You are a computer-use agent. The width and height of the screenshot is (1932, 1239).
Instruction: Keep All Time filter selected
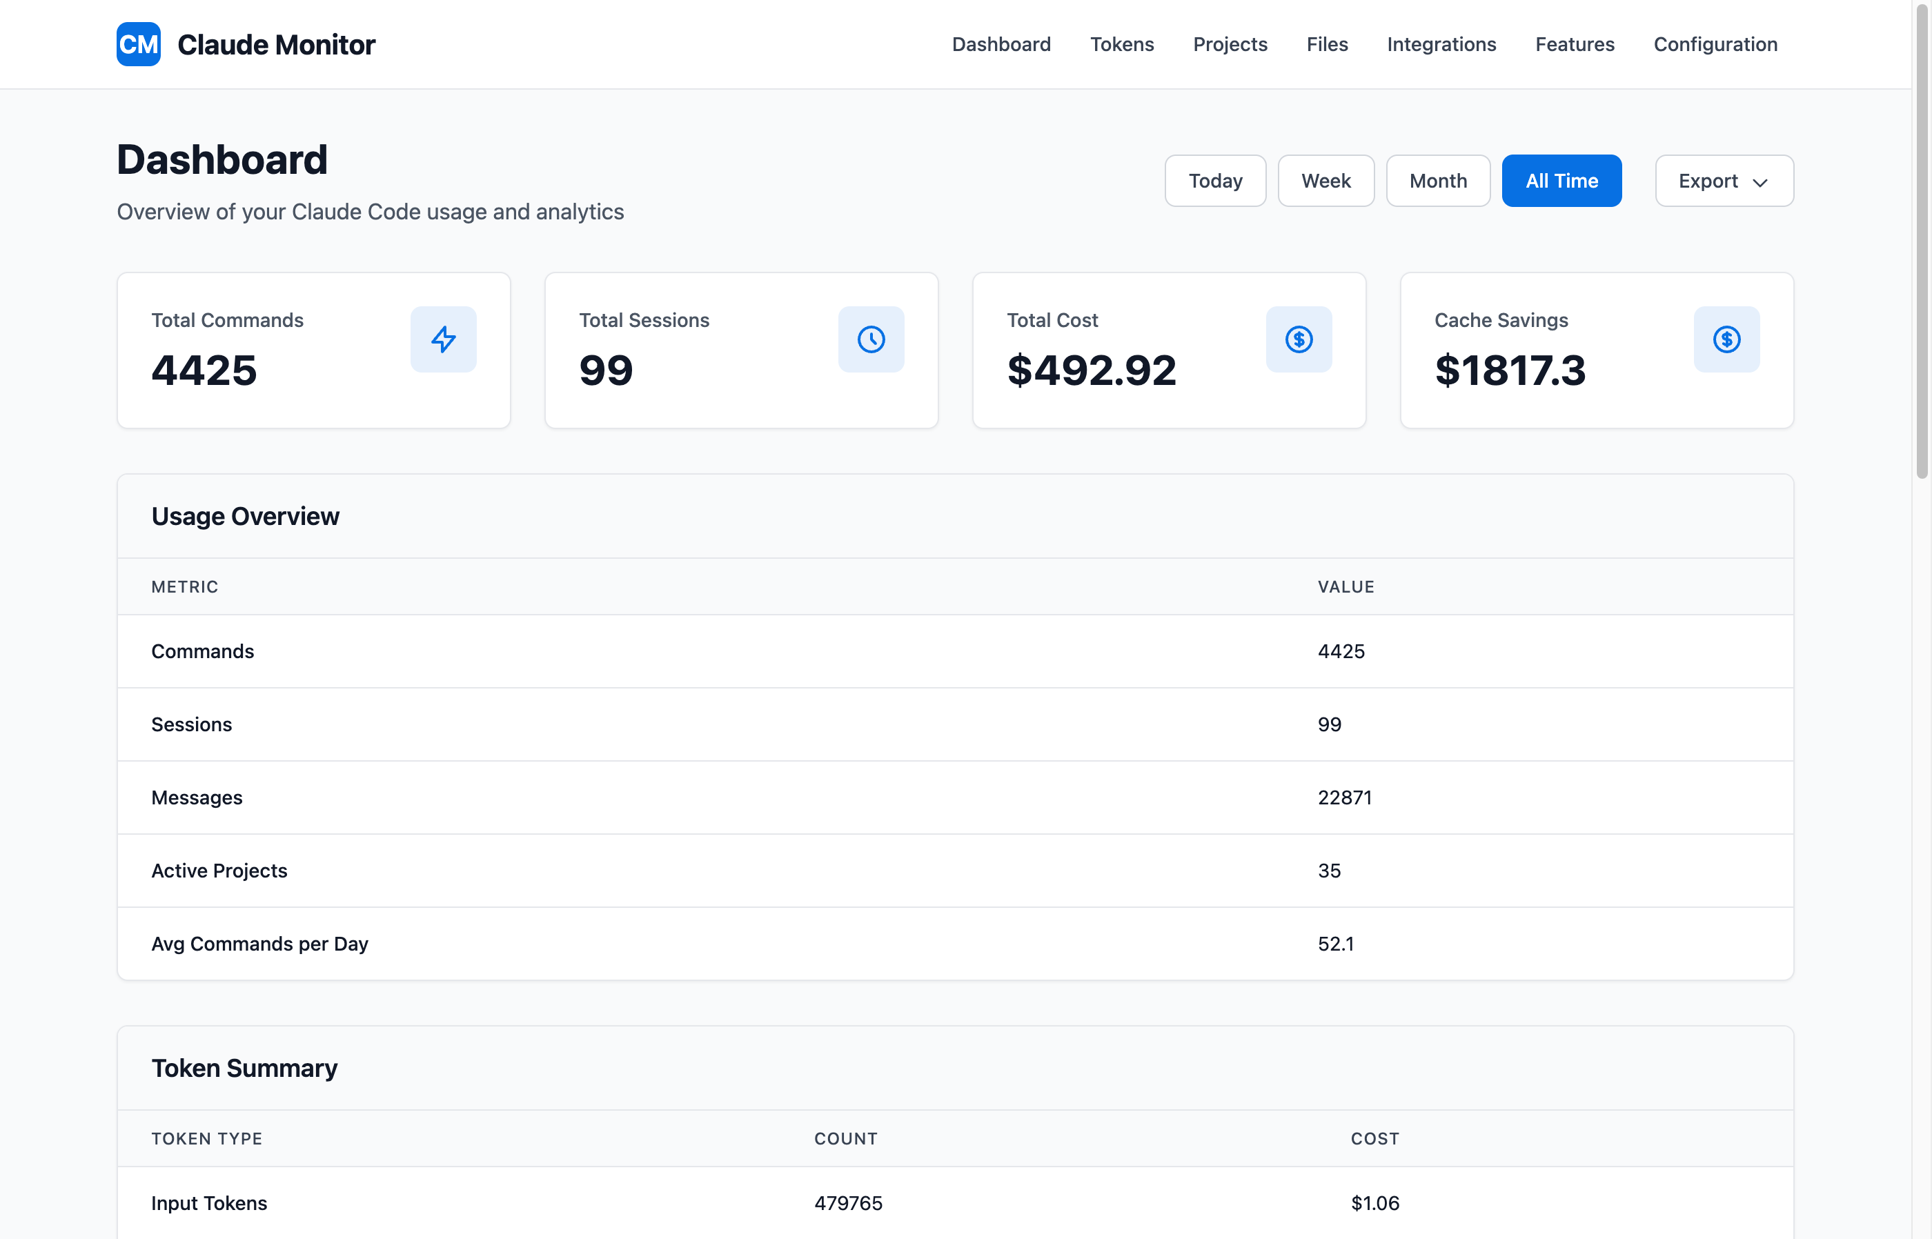coord(1561,180)
